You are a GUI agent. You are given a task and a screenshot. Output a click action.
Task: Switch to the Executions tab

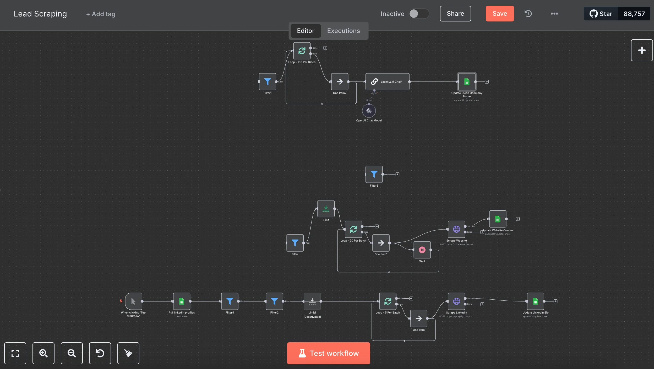pos(344,31)
